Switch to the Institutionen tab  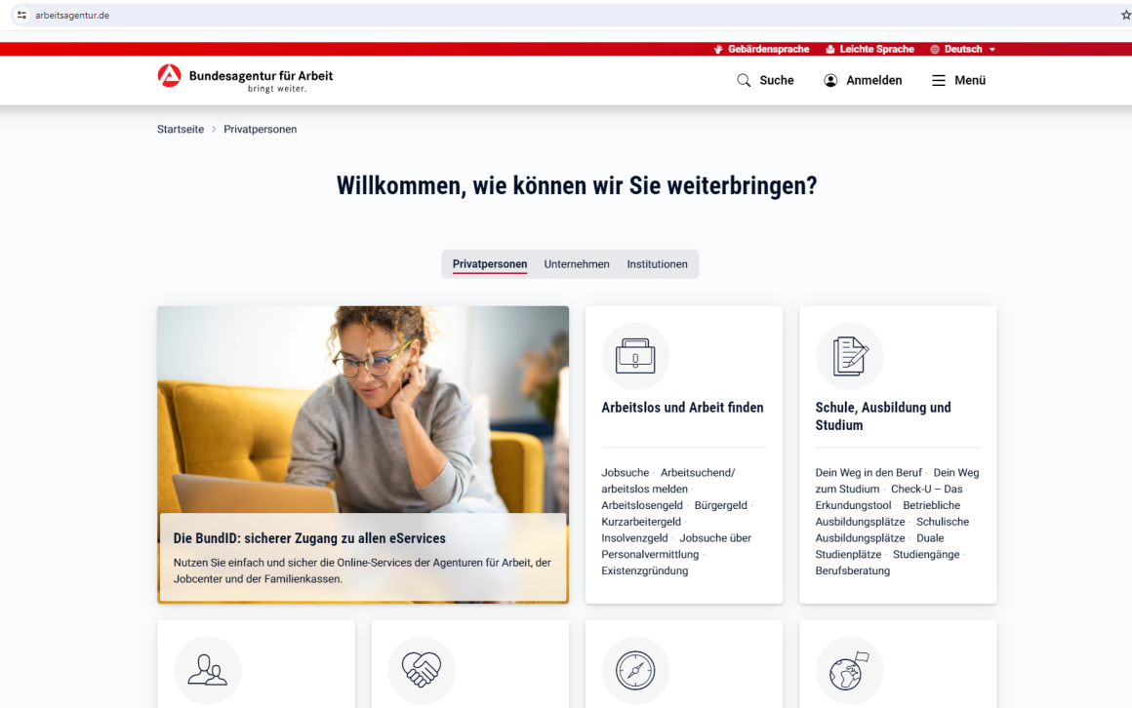(x=657, y=264)
